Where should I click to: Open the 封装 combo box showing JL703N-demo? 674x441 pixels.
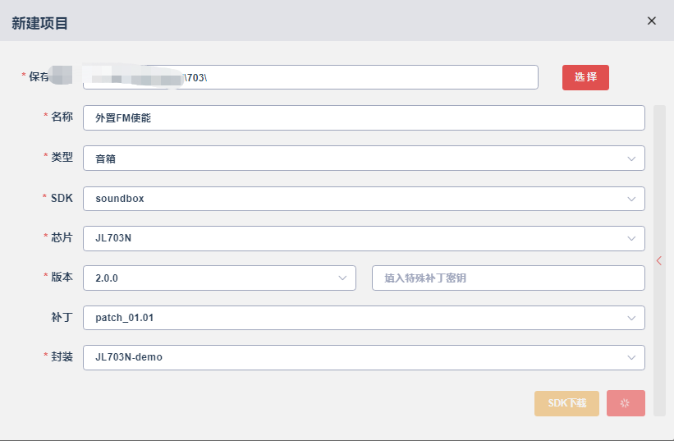click(364, 357)
